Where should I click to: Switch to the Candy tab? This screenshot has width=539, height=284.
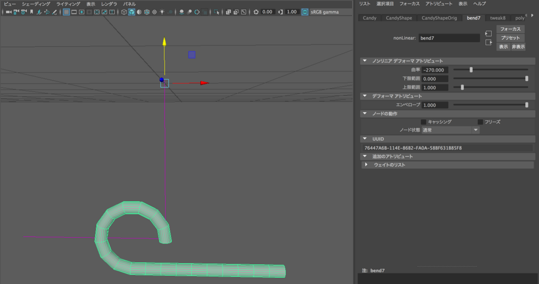[370, 18]
